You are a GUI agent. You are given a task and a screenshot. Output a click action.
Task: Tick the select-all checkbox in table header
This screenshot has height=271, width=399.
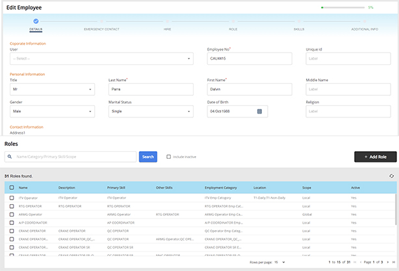click(11, 187)
